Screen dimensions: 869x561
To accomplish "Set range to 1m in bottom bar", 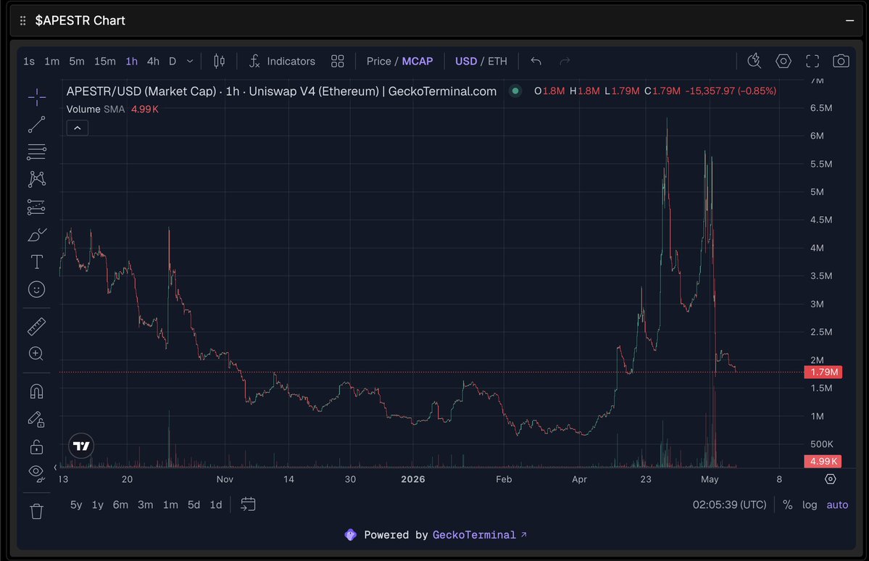I will coord(170,504).
